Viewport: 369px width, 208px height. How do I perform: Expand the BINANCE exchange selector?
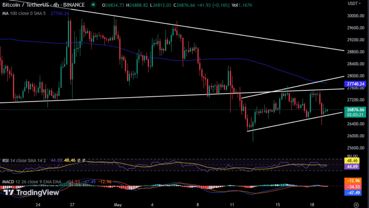[x=74, y=5]
